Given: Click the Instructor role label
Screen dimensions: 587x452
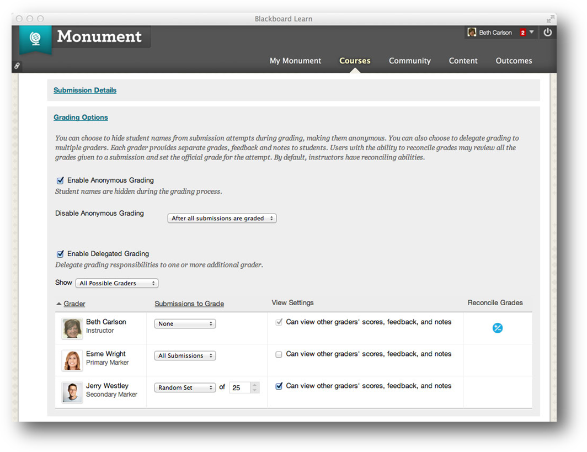Looking at the screenshot, I should click(99, 331).
